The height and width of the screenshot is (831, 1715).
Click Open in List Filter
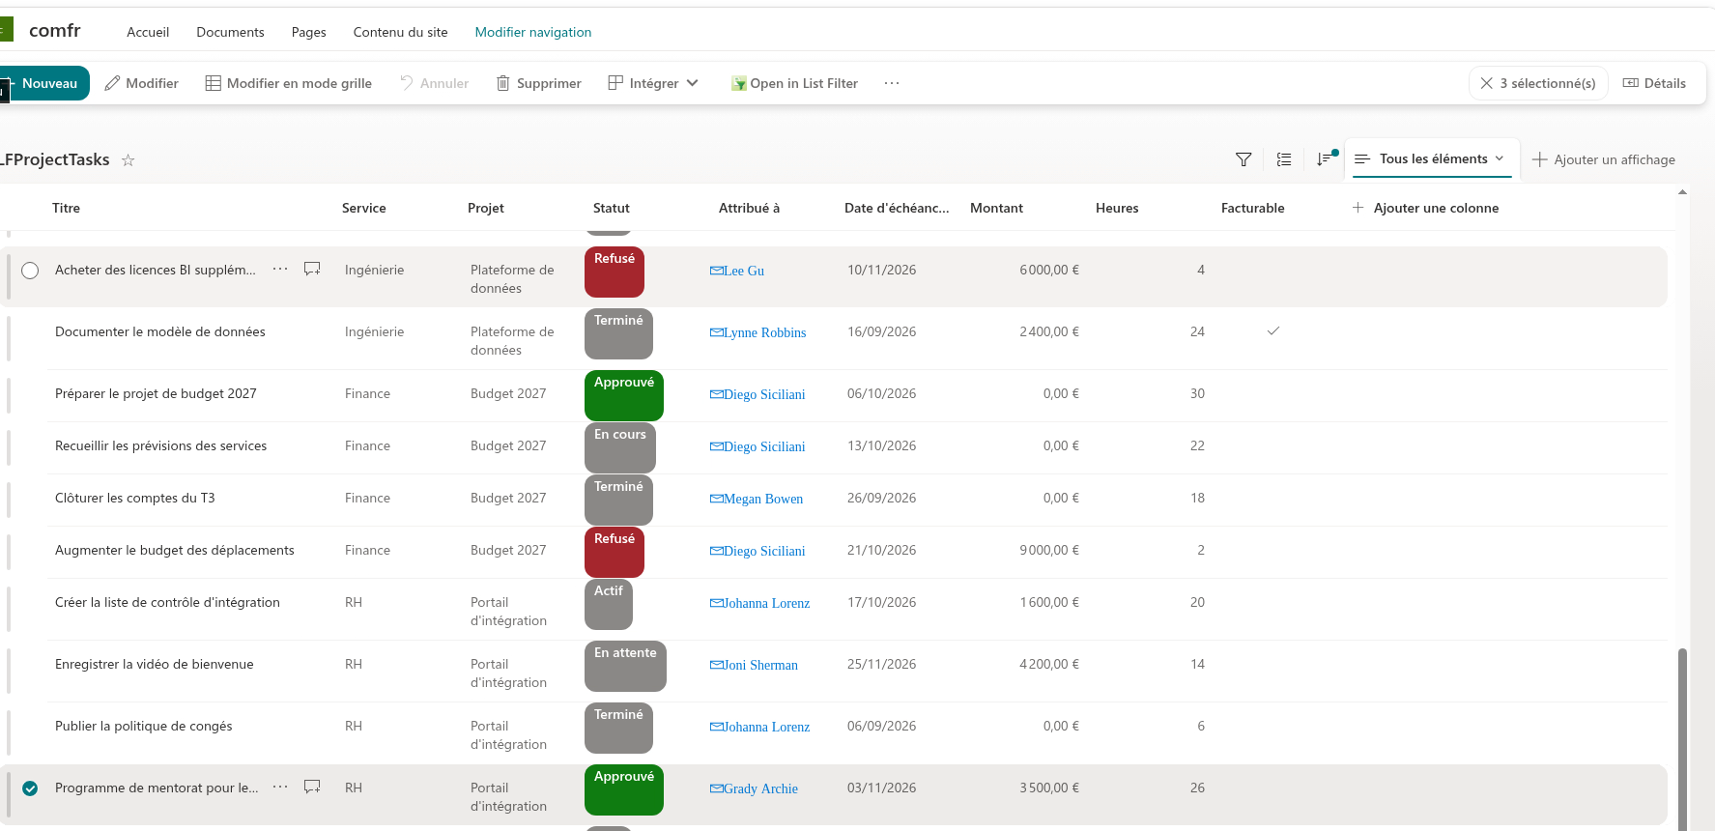click(x=794, y=83)
